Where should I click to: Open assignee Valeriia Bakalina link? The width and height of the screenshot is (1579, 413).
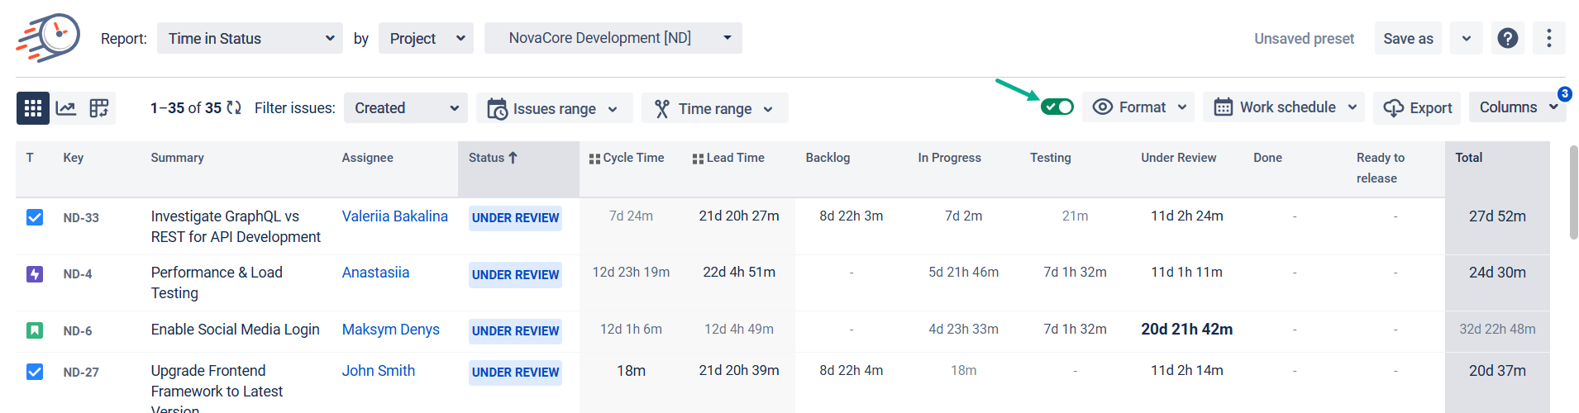tap(394, 216)
